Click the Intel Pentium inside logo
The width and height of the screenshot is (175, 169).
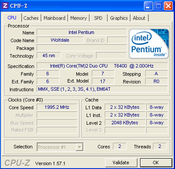[149, 44]
